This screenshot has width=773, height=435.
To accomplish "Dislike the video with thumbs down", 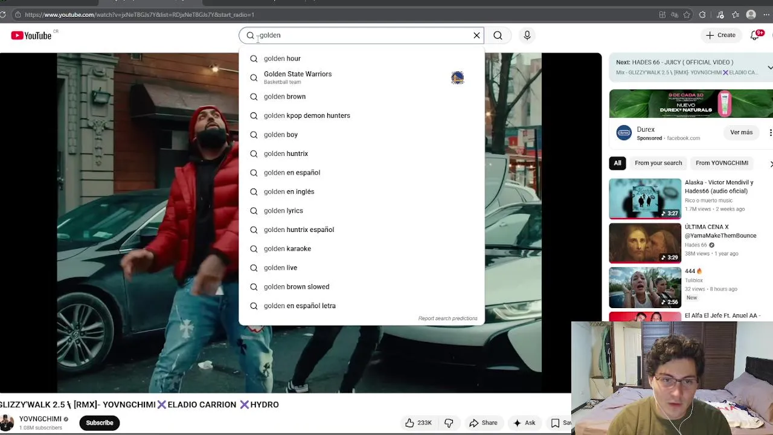I will coord(449,423).
